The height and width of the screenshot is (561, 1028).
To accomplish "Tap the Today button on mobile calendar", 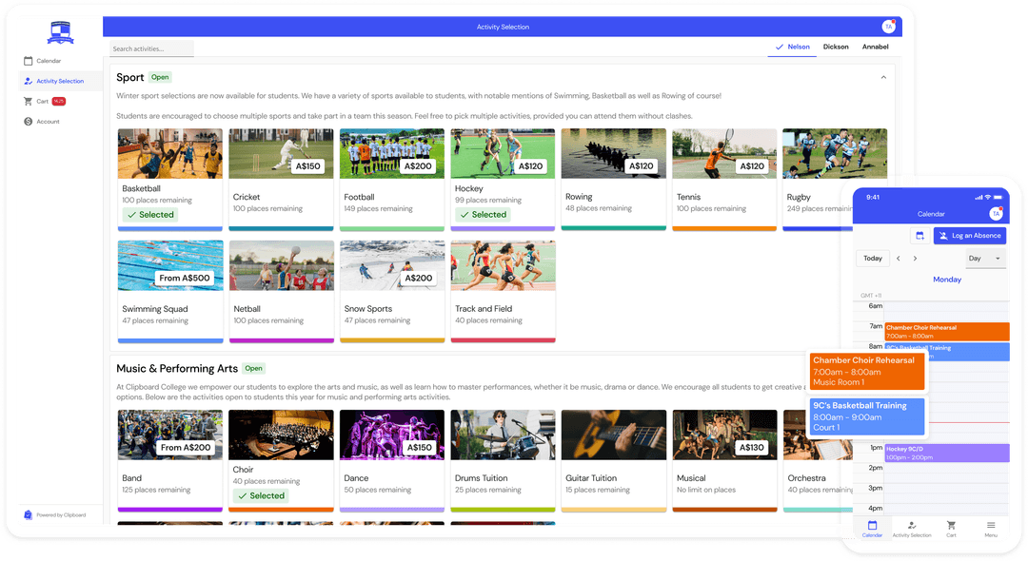I will click(x=872, y=258).
